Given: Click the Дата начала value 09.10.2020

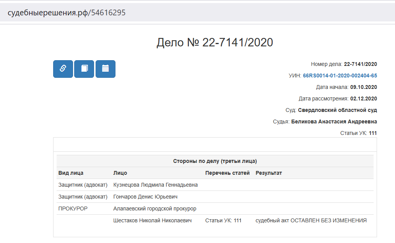Looking at the screenshot, I should 363,87.
